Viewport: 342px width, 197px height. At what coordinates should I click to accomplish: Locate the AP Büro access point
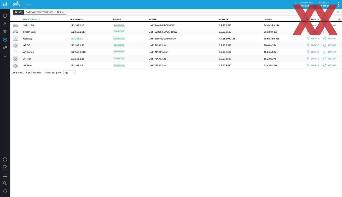[x=313, y=65]
